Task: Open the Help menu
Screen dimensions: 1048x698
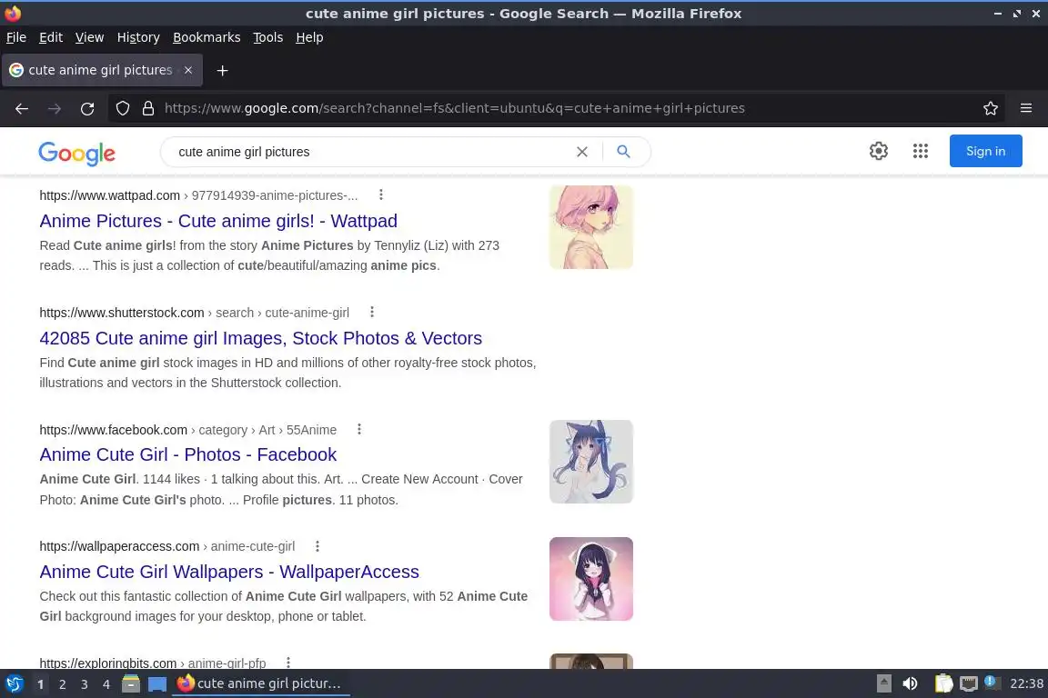Action: click(x=309, y=37)
